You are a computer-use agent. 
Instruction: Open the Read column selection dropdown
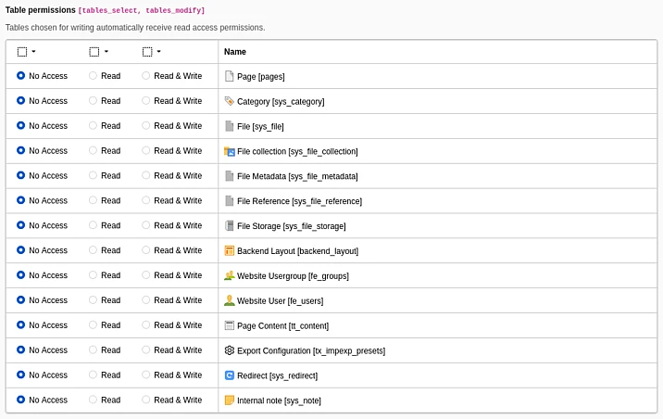(x=99, y=52)
